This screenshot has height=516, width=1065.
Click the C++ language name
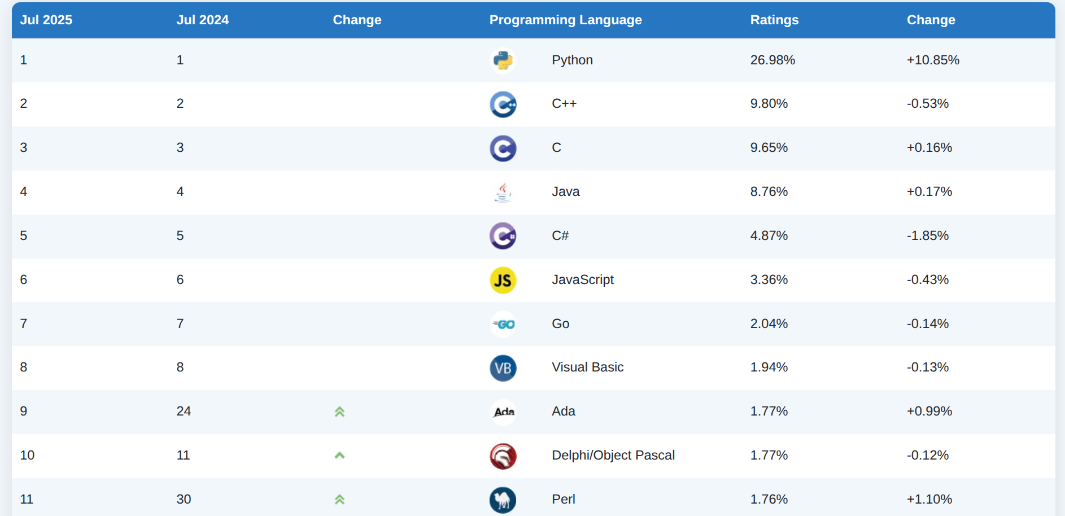(x=564, y=103)
